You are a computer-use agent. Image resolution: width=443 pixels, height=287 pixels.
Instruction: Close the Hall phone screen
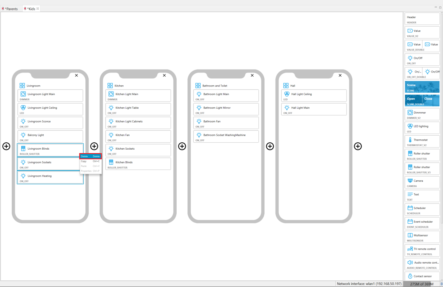pos(340,75)
